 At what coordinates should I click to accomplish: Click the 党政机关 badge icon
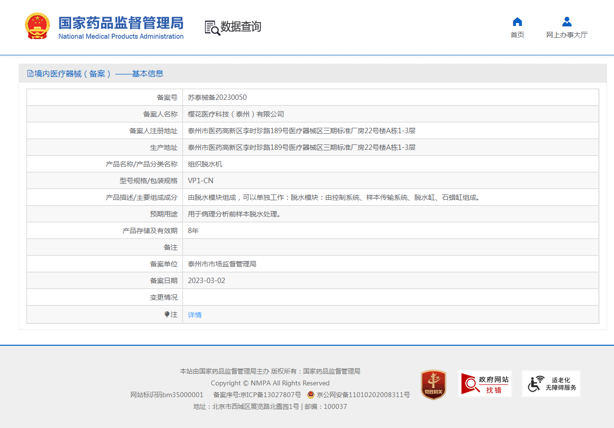434,384
